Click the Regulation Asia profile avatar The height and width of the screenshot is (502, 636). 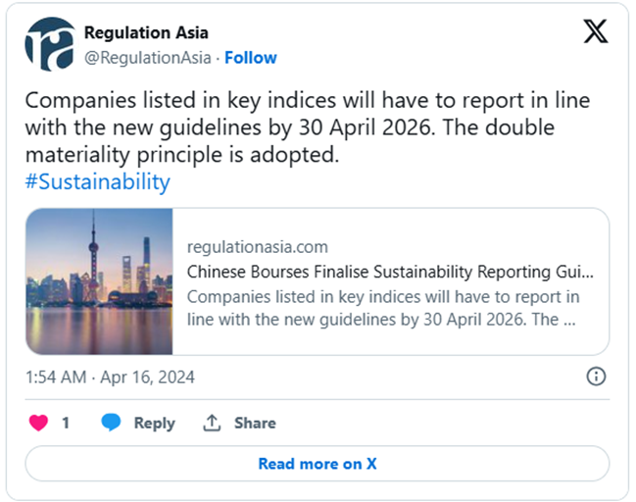pos(50,44)
